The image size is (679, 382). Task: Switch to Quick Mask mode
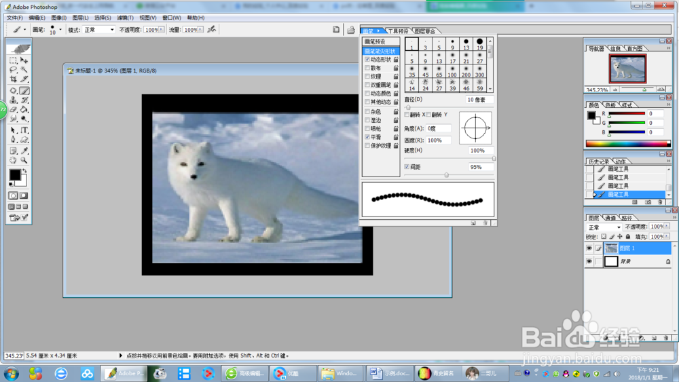pos(24,195)
